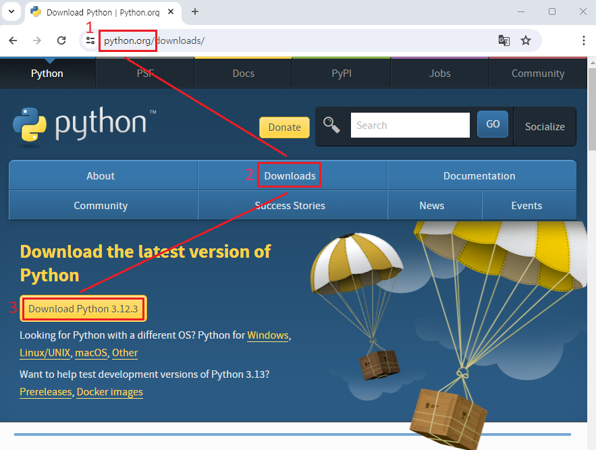Click the page vertical scrollbar thumb
Image resolution: width=596 pixels, height=450 pixels.
click(x=592, y=109)
